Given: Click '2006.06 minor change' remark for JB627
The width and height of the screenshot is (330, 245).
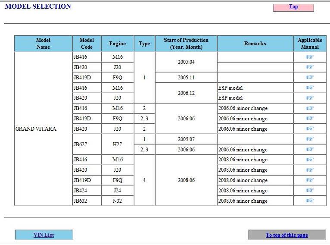Looking at the screenshot, I should [x=243, y=150].
